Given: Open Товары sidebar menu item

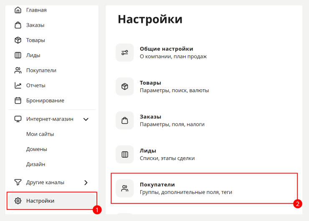Looking at the screenshot, I should coord(35,40).
